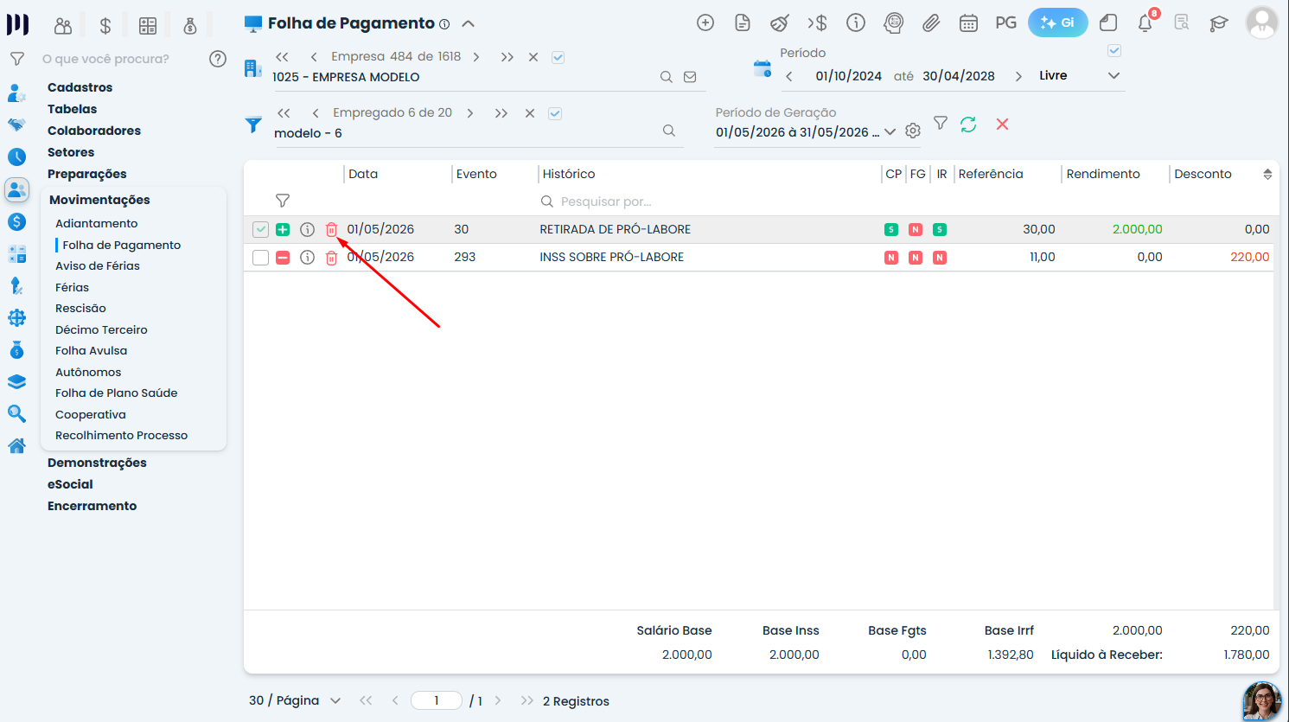Viewport: 1289px width, 722px height.
Task: Expand the eSocial section
Action: pyautogui.click(x=70, y=484)
